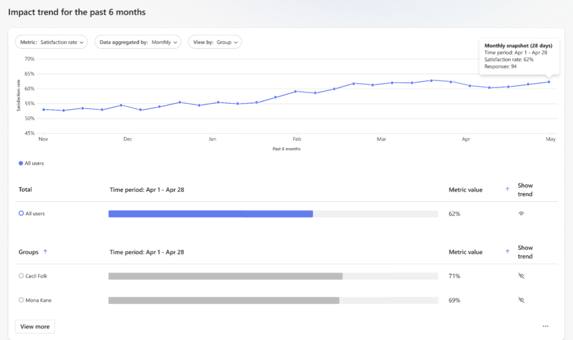
Task: Open the Metric Satisfaction rate dropdown
Action: pos(52,42)
